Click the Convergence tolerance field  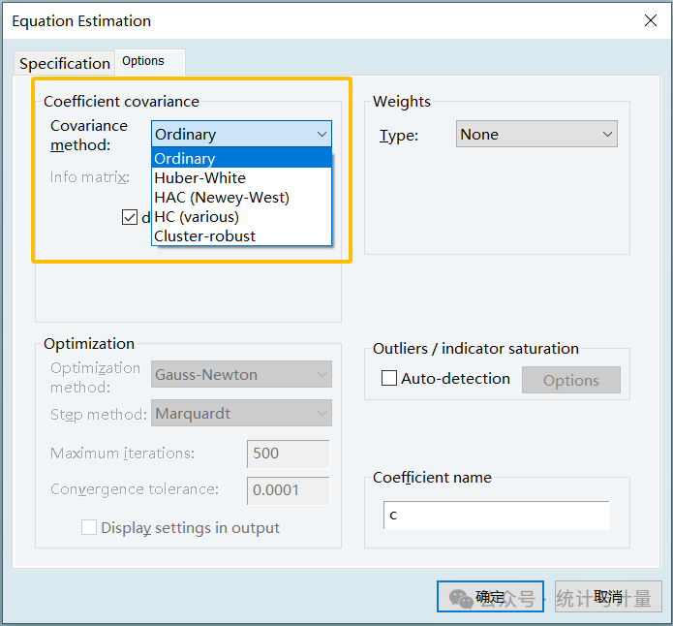(288, 490)
